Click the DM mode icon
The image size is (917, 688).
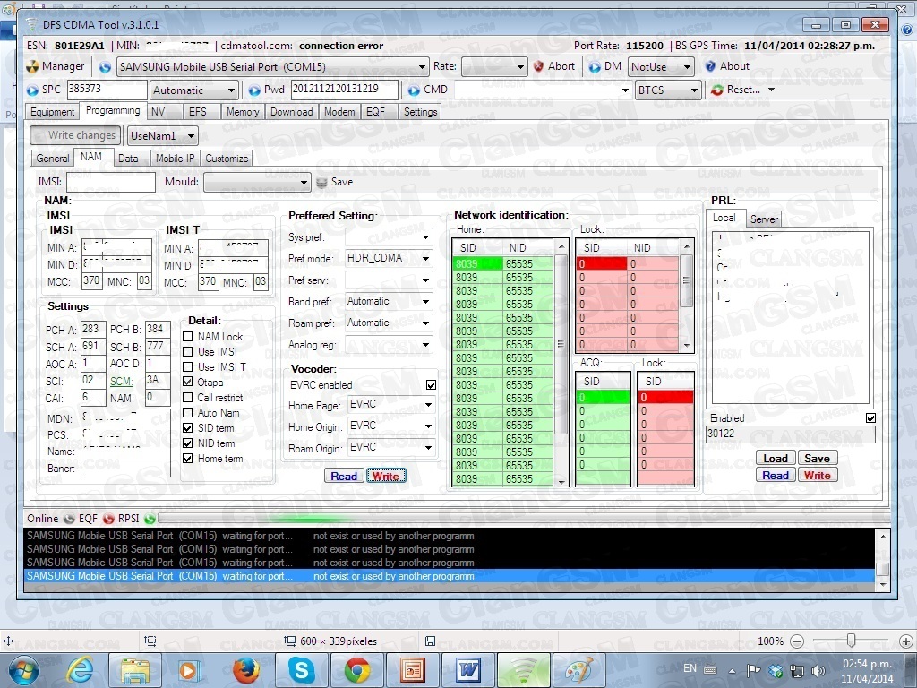(x=595, y=66)
